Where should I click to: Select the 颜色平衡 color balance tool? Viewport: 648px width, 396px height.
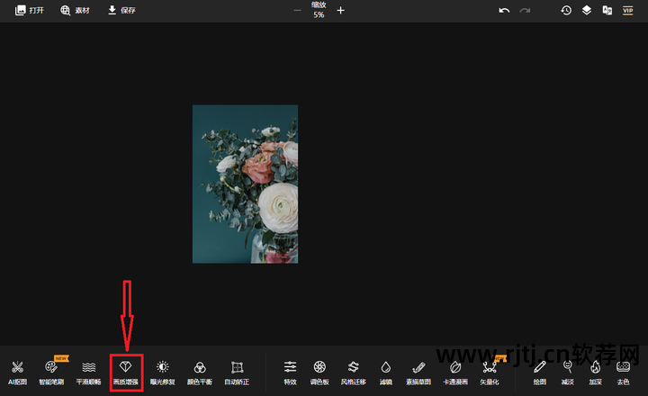pos(200,372)
